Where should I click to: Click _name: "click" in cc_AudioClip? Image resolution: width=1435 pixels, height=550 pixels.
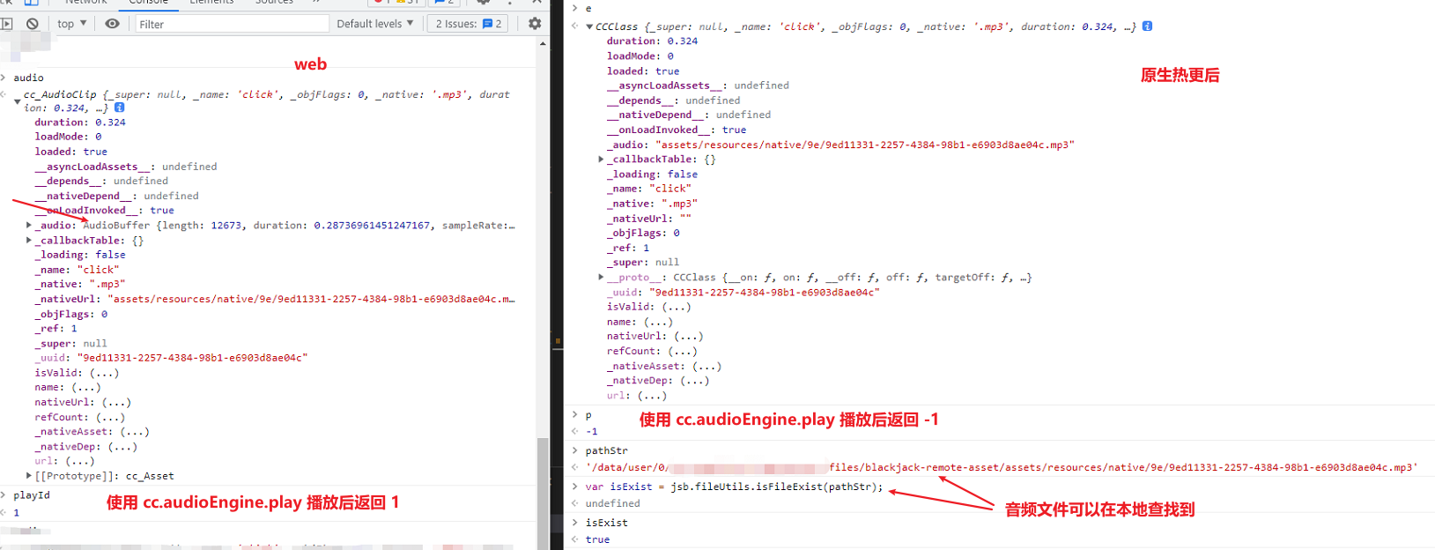pos(77,270)
